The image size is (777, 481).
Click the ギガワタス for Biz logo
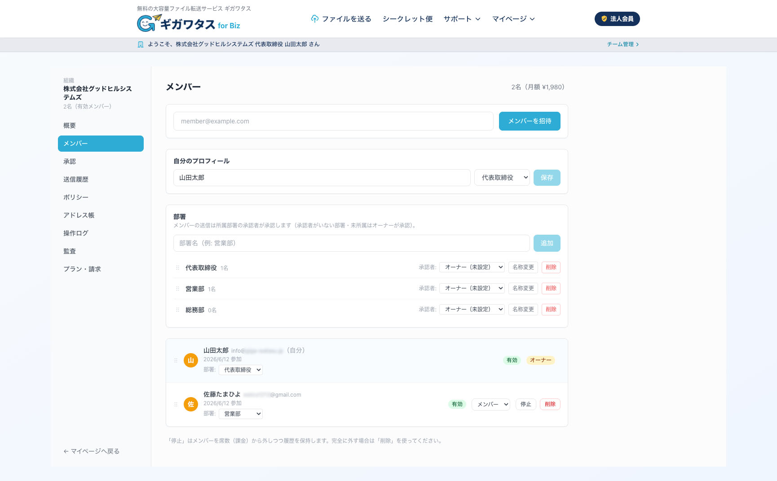tap(189, 23)
